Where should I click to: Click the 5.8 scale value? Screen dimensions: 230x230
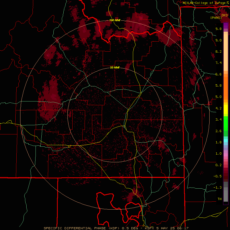click(x=218, y=86)
